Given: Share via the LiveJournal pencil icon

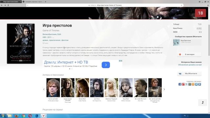Looking at the screenshot, I should click(x=186, y=84).
